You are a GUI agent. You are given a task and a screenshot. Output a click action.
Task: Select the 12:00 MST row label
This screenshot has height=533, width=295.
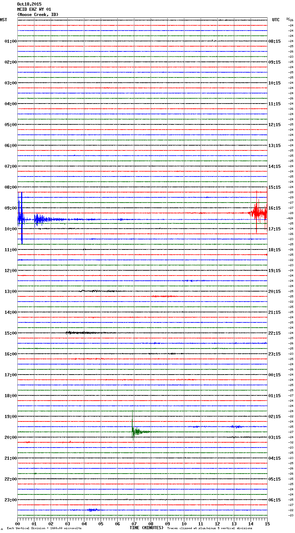(x=10, y=270)
